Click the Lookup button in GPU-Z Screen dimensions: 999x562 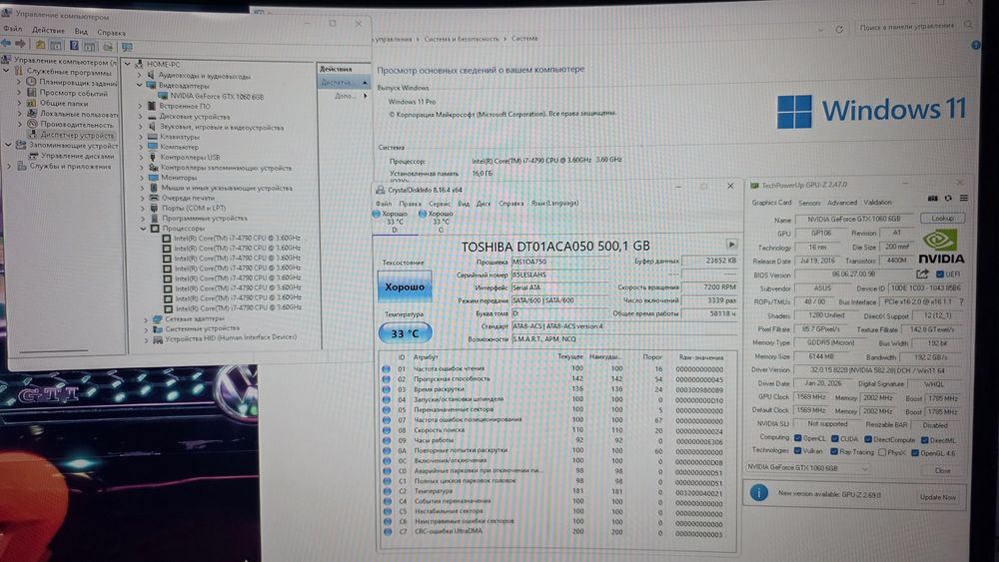coord(942,219)
